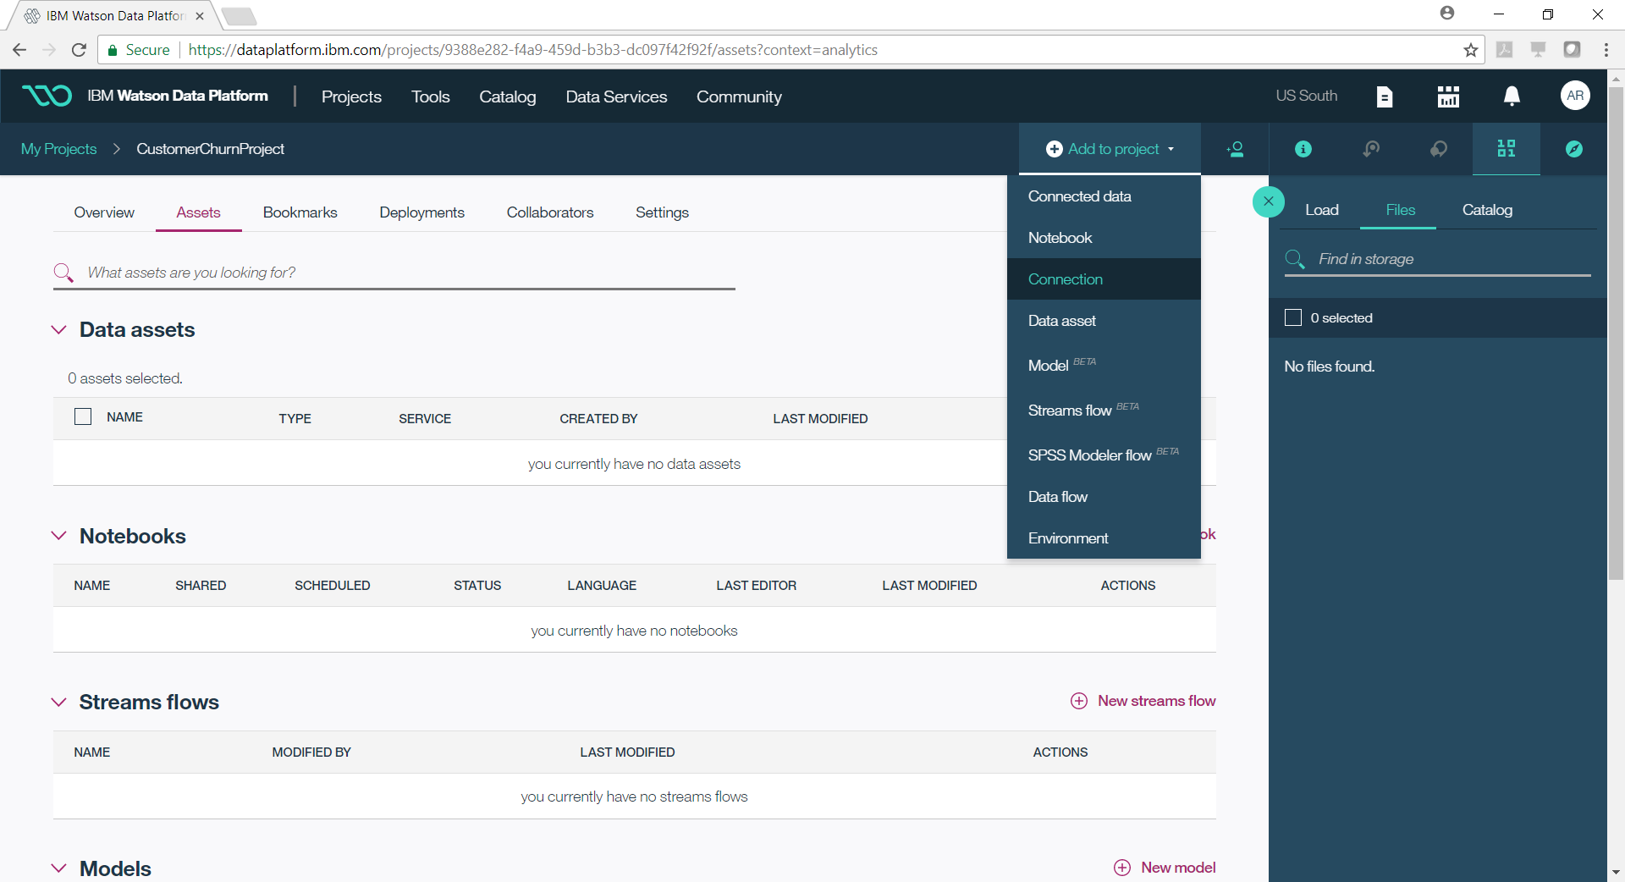
Task: Choose Notebook from Add to project menu
Action: click(1104, 238)
